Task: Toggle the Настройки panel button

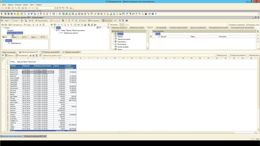Action: point(107,21)
